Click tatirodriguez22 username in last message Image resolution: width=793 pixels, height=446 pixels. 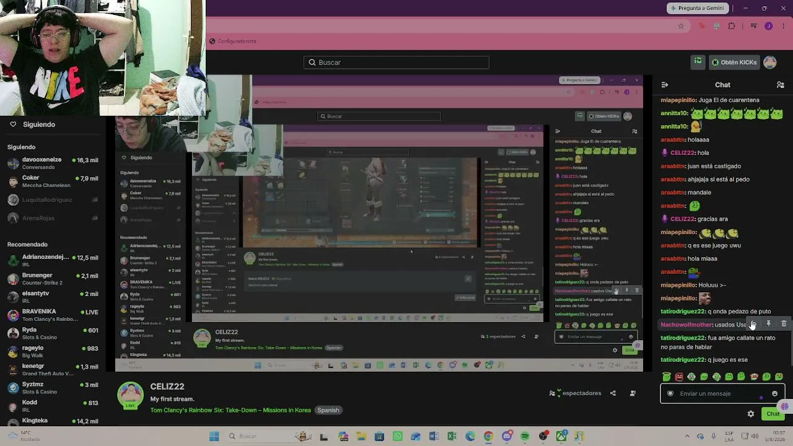pos(683,360)
